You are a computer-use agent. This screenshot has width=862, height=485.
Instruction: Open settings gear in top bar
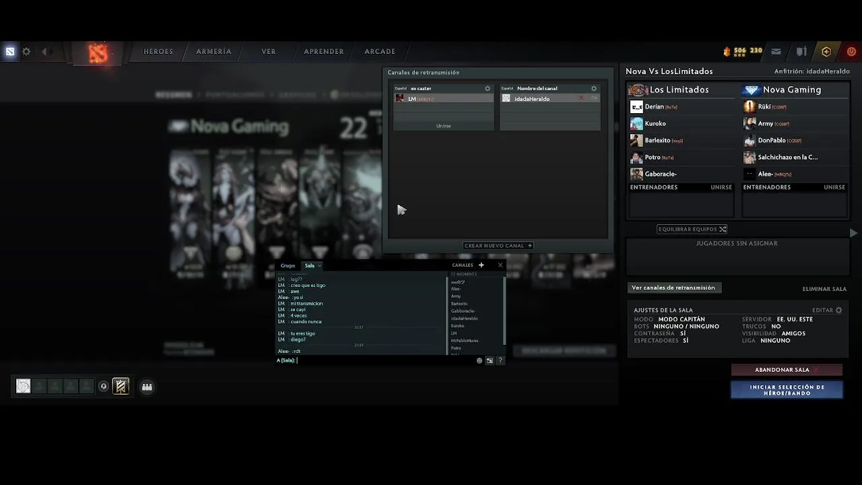(26, 51)
